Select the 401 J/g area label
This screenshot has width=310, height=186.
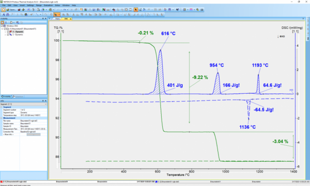[x=175, y=85]
